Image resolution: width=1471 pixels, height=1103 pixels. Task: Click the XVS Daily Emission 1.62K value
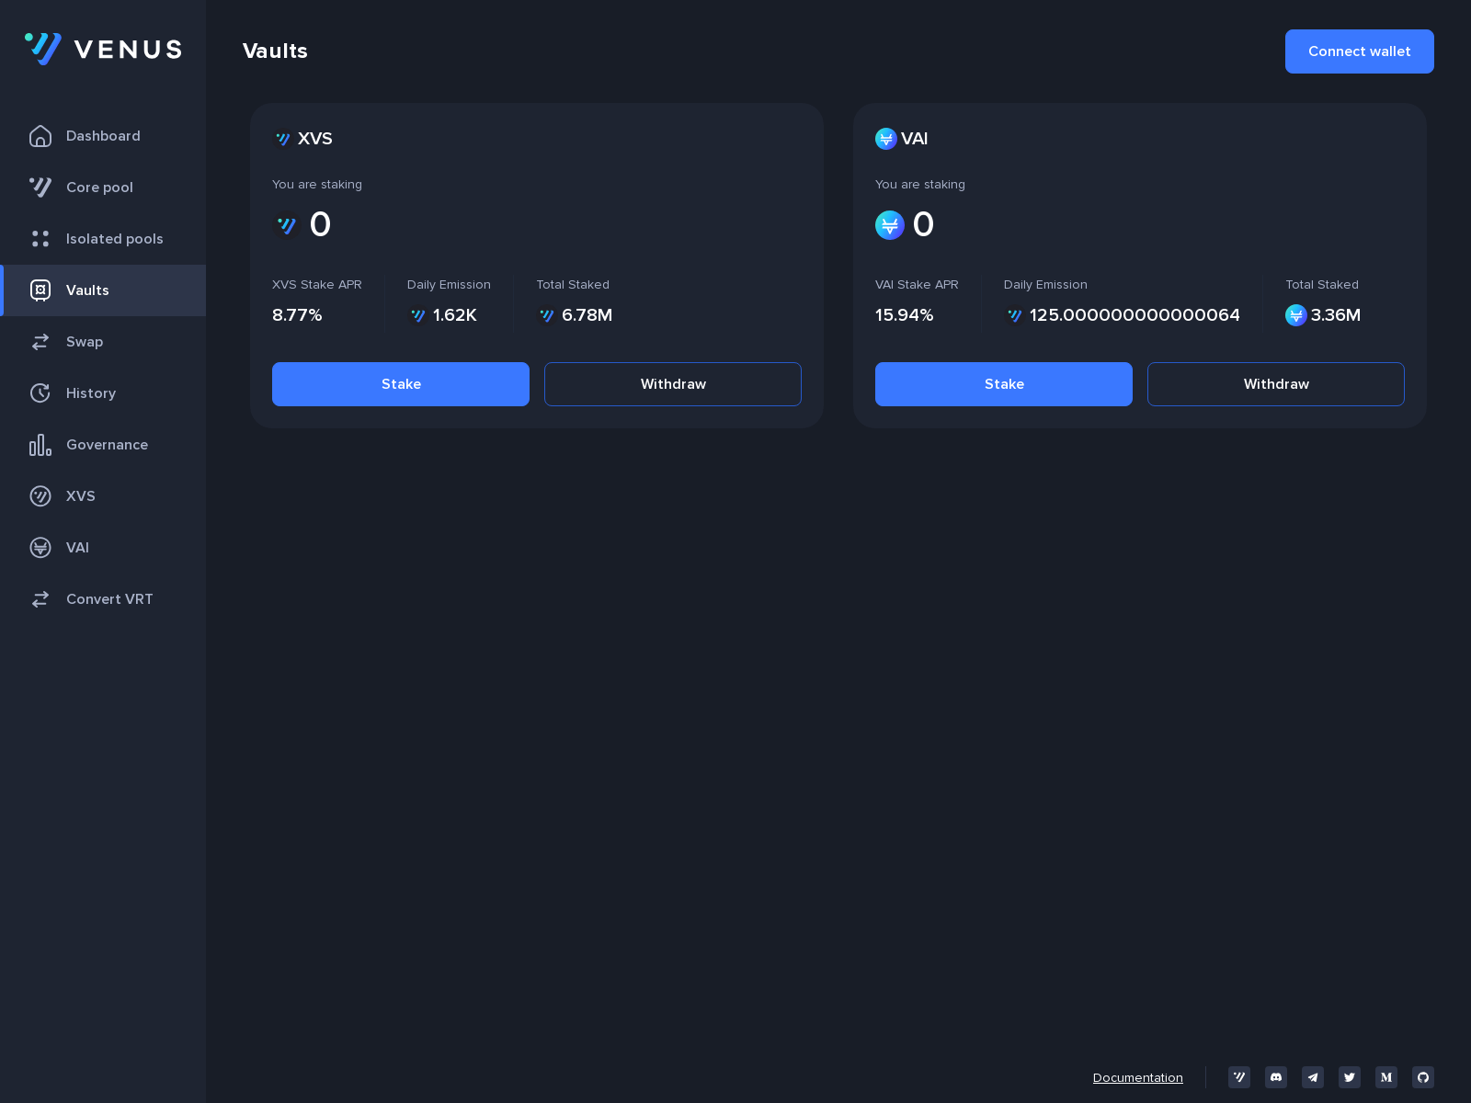tap(455, 315)
